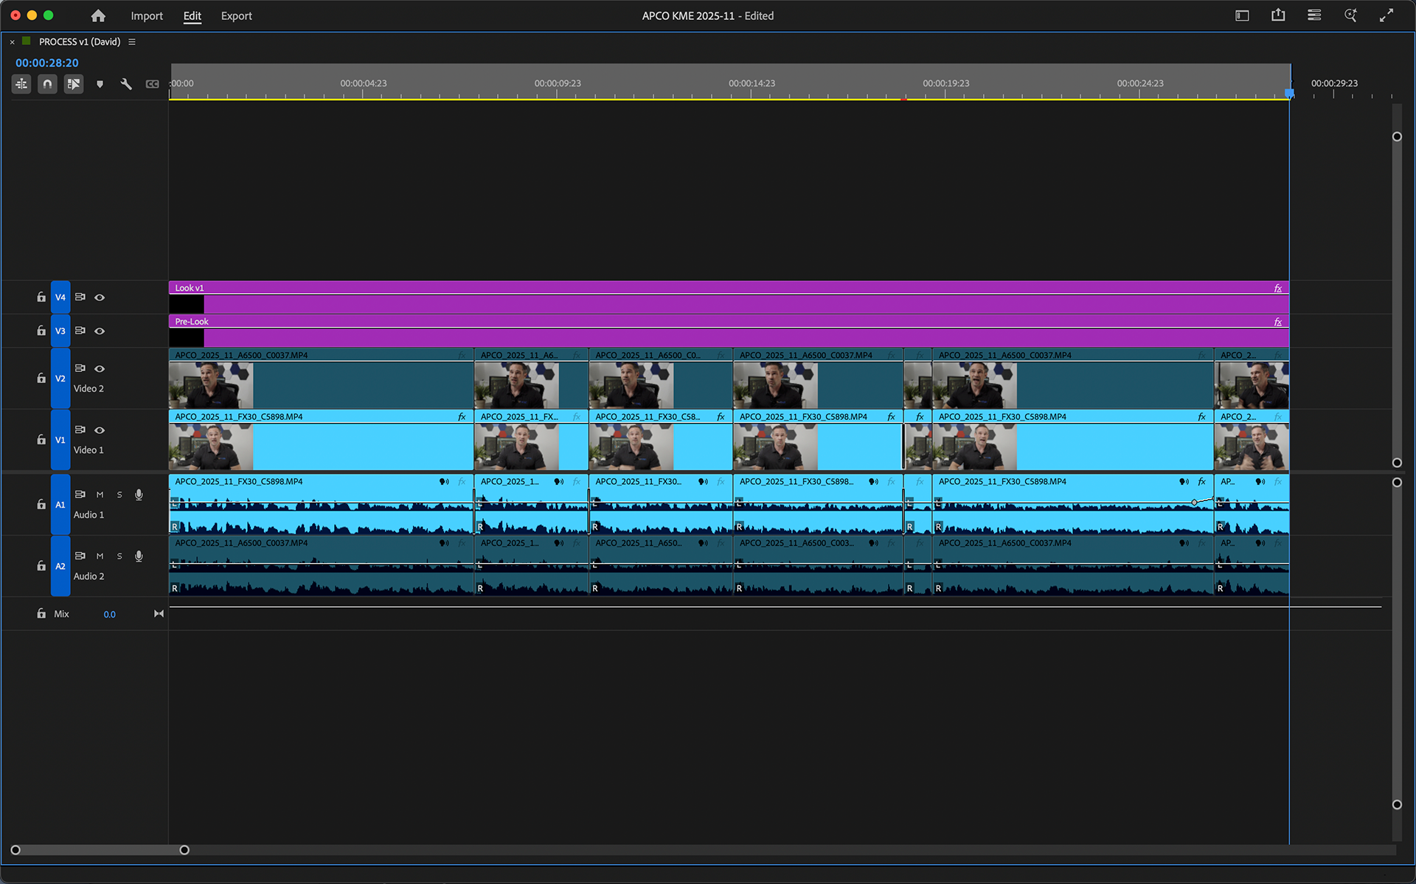This screenshot has height=884, width=1416.
Task: Select the linked selection tool icon
Action: coord(73,83)
